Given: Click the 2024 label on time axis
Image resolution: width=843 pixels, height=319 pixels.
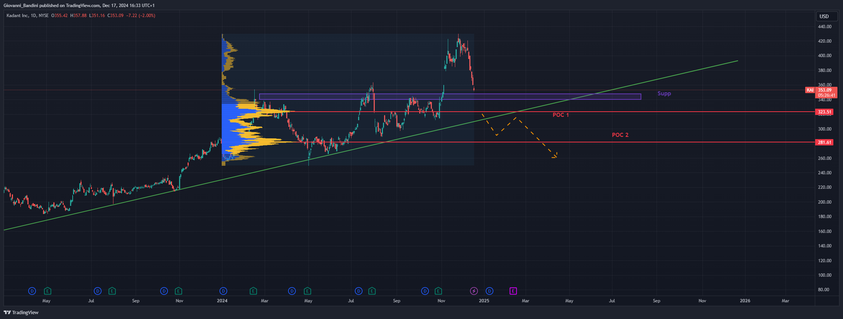Looking at the screenshot, I should pyautogui.click(x=222, y=301).
